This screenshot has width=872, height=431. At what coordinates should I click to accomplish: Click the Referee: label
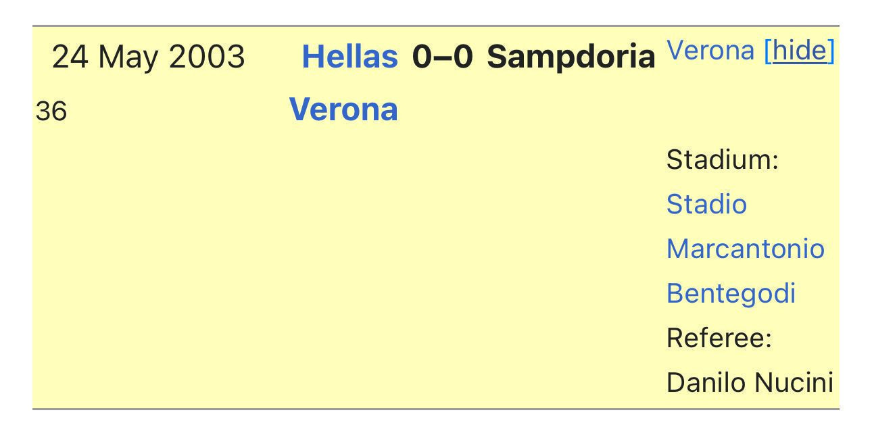click(719, 338)
